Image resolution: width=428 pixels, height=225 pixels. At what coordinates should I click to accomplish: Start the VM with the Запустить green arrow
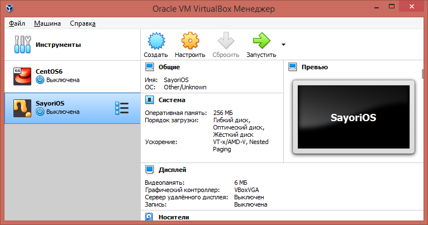click(261, 41)
